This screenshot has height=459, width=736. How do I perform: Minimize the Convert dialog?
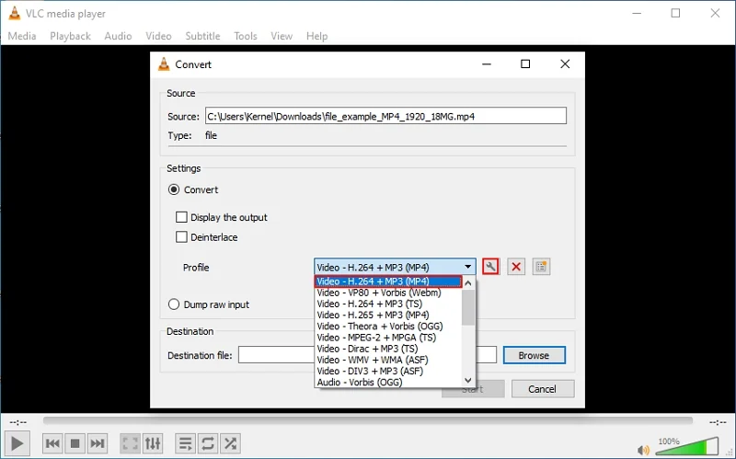(487, 63)
